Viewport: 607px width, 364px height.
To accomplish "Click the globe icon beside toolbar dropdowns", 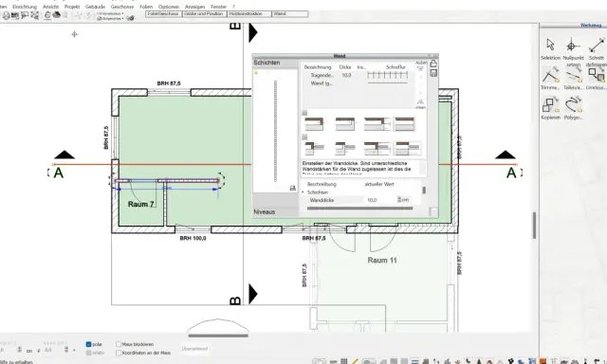I will (131, 18).
